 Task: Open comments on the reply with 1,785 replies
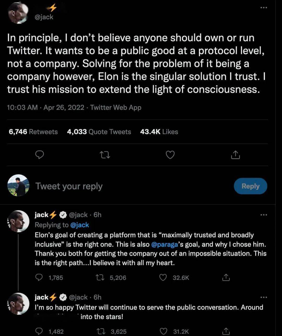[x=39, y=278]
